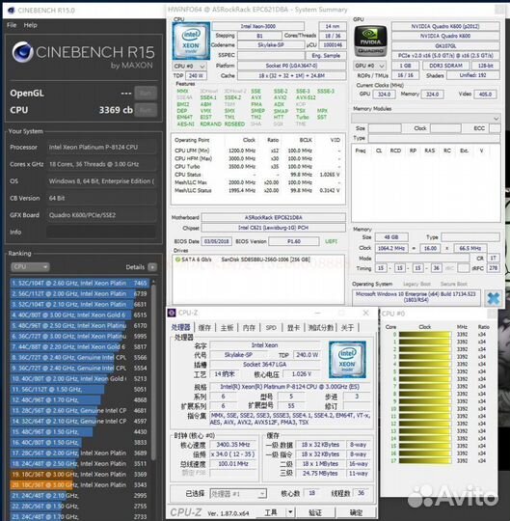Click the NVIDIA Quadro logo in HWiNFO
510x521 pixels.
click(370, 41)
